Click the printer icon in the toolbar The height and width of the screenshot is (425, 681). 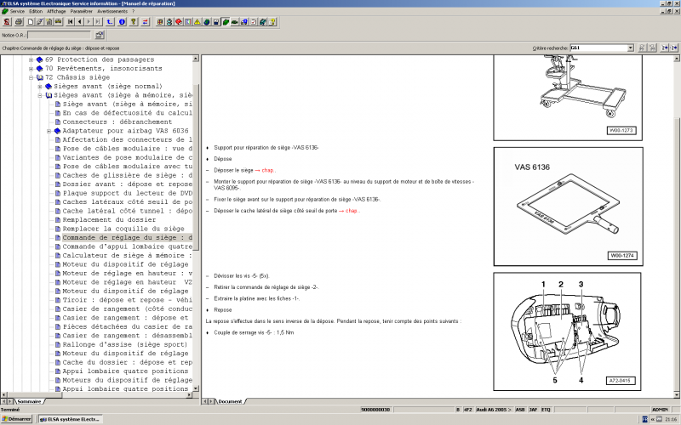coord(19,21)
